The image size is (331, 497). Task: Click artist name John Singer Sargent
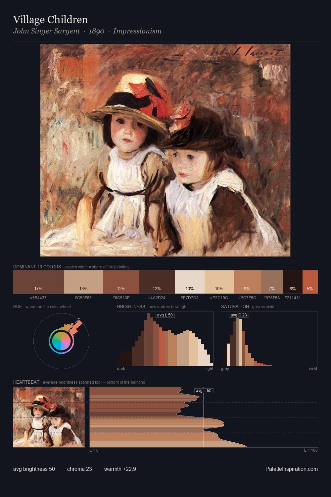click(x=46, y=31)
